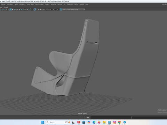Open the Display menu
Viewport: 167px width, 125px height.
(3, 4)
